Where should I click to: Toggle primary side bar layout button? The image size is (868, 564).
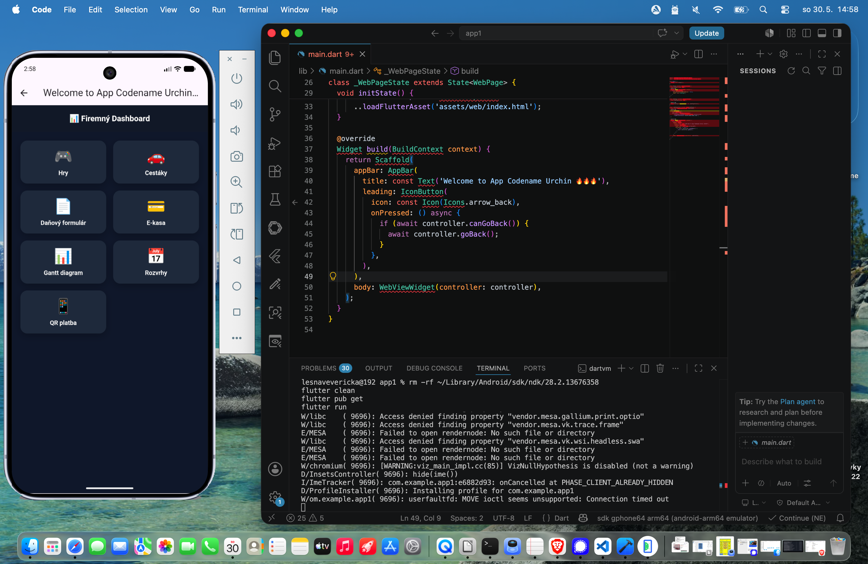pyautogui.click(x=806, y=33)
